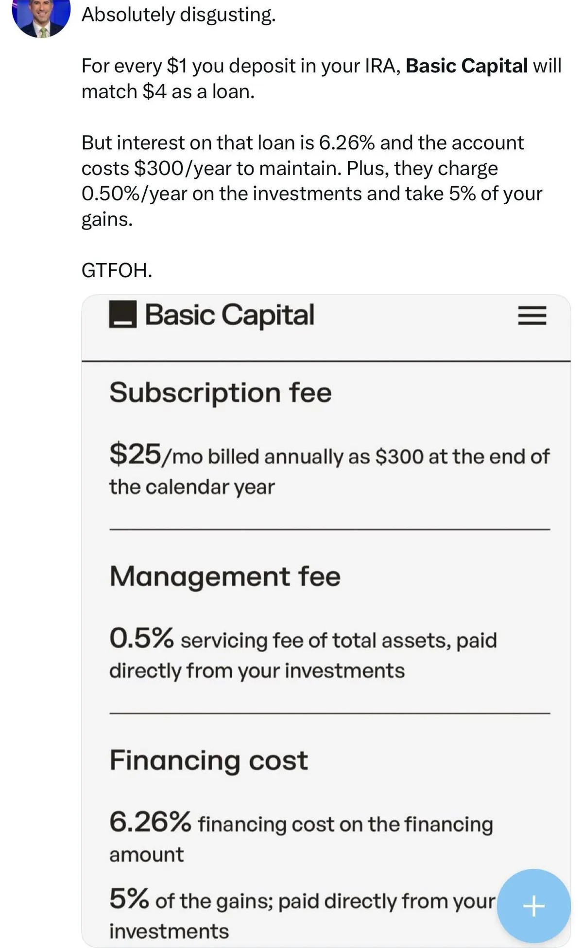Select the Management fee heading
This screenshot has width=583, height=948.
[225, 577]
